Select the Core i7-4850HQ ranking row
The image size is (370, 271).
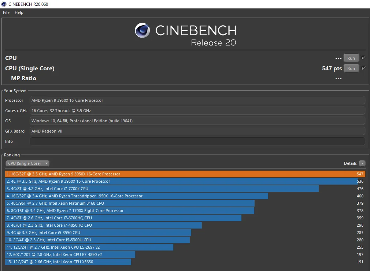185,225
